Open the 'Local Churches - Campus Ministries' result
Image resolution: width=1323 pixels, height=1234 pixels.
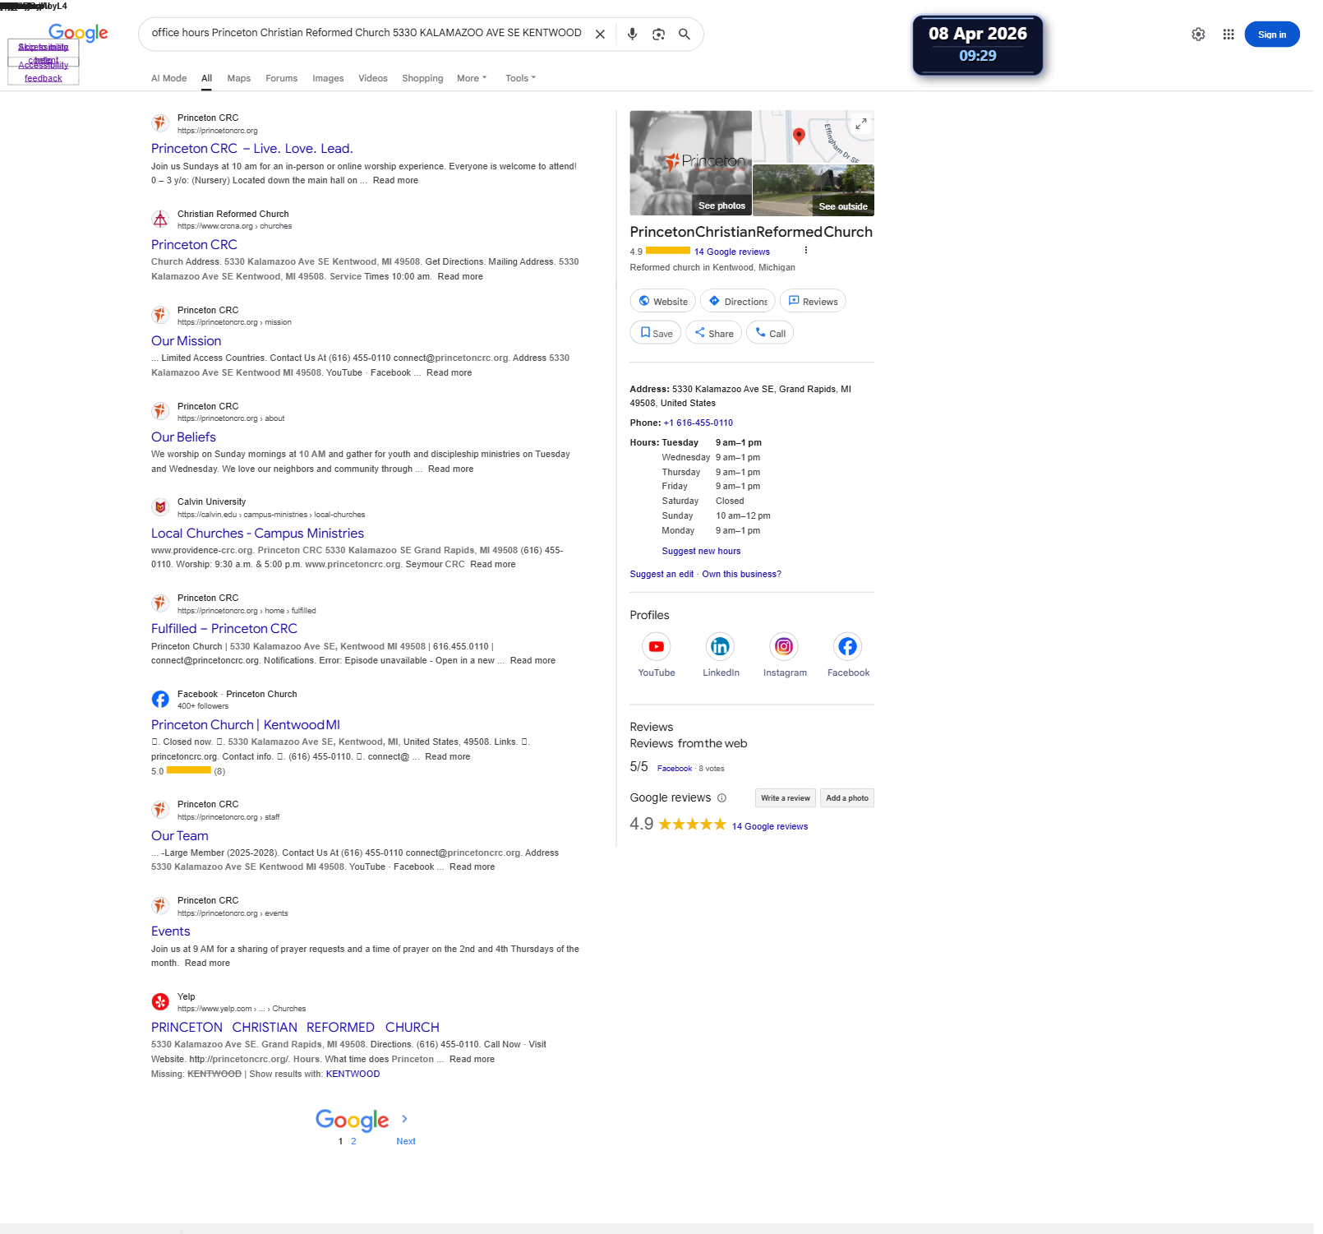[257, 534]
